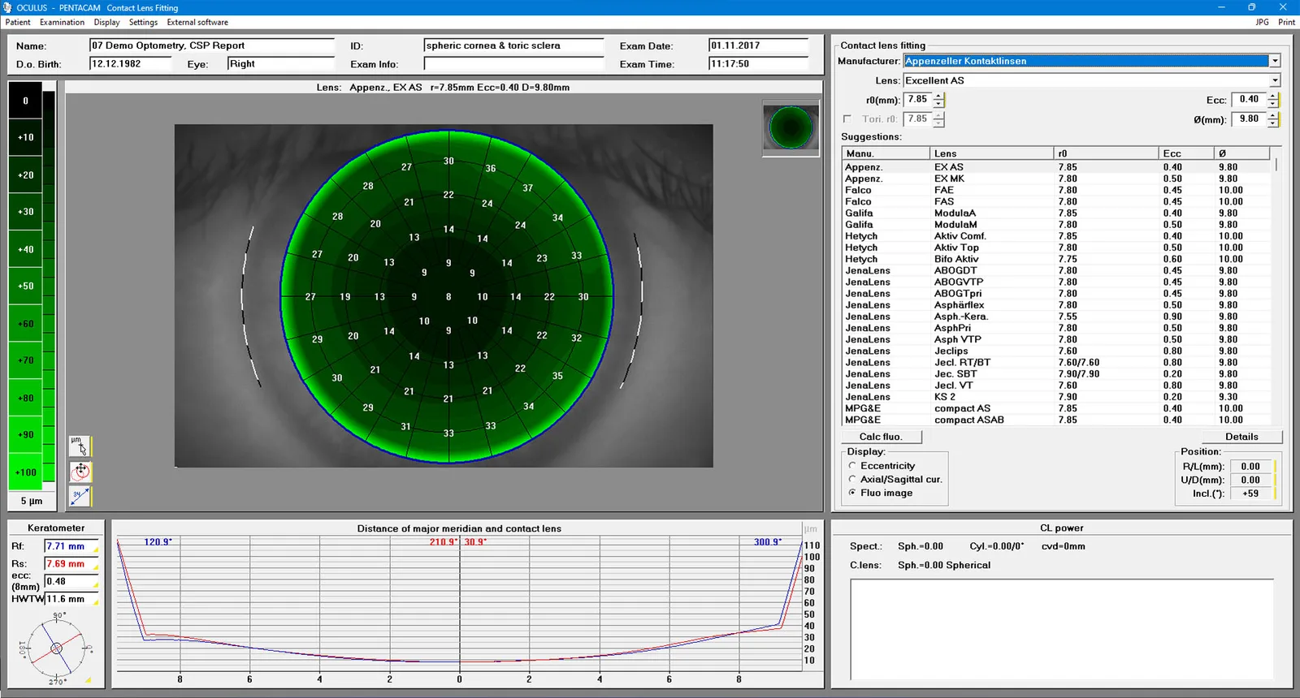Click the r0(mm) value field showing 7.85
This screenshot has height=698, width=1300.
coord(918,99)
